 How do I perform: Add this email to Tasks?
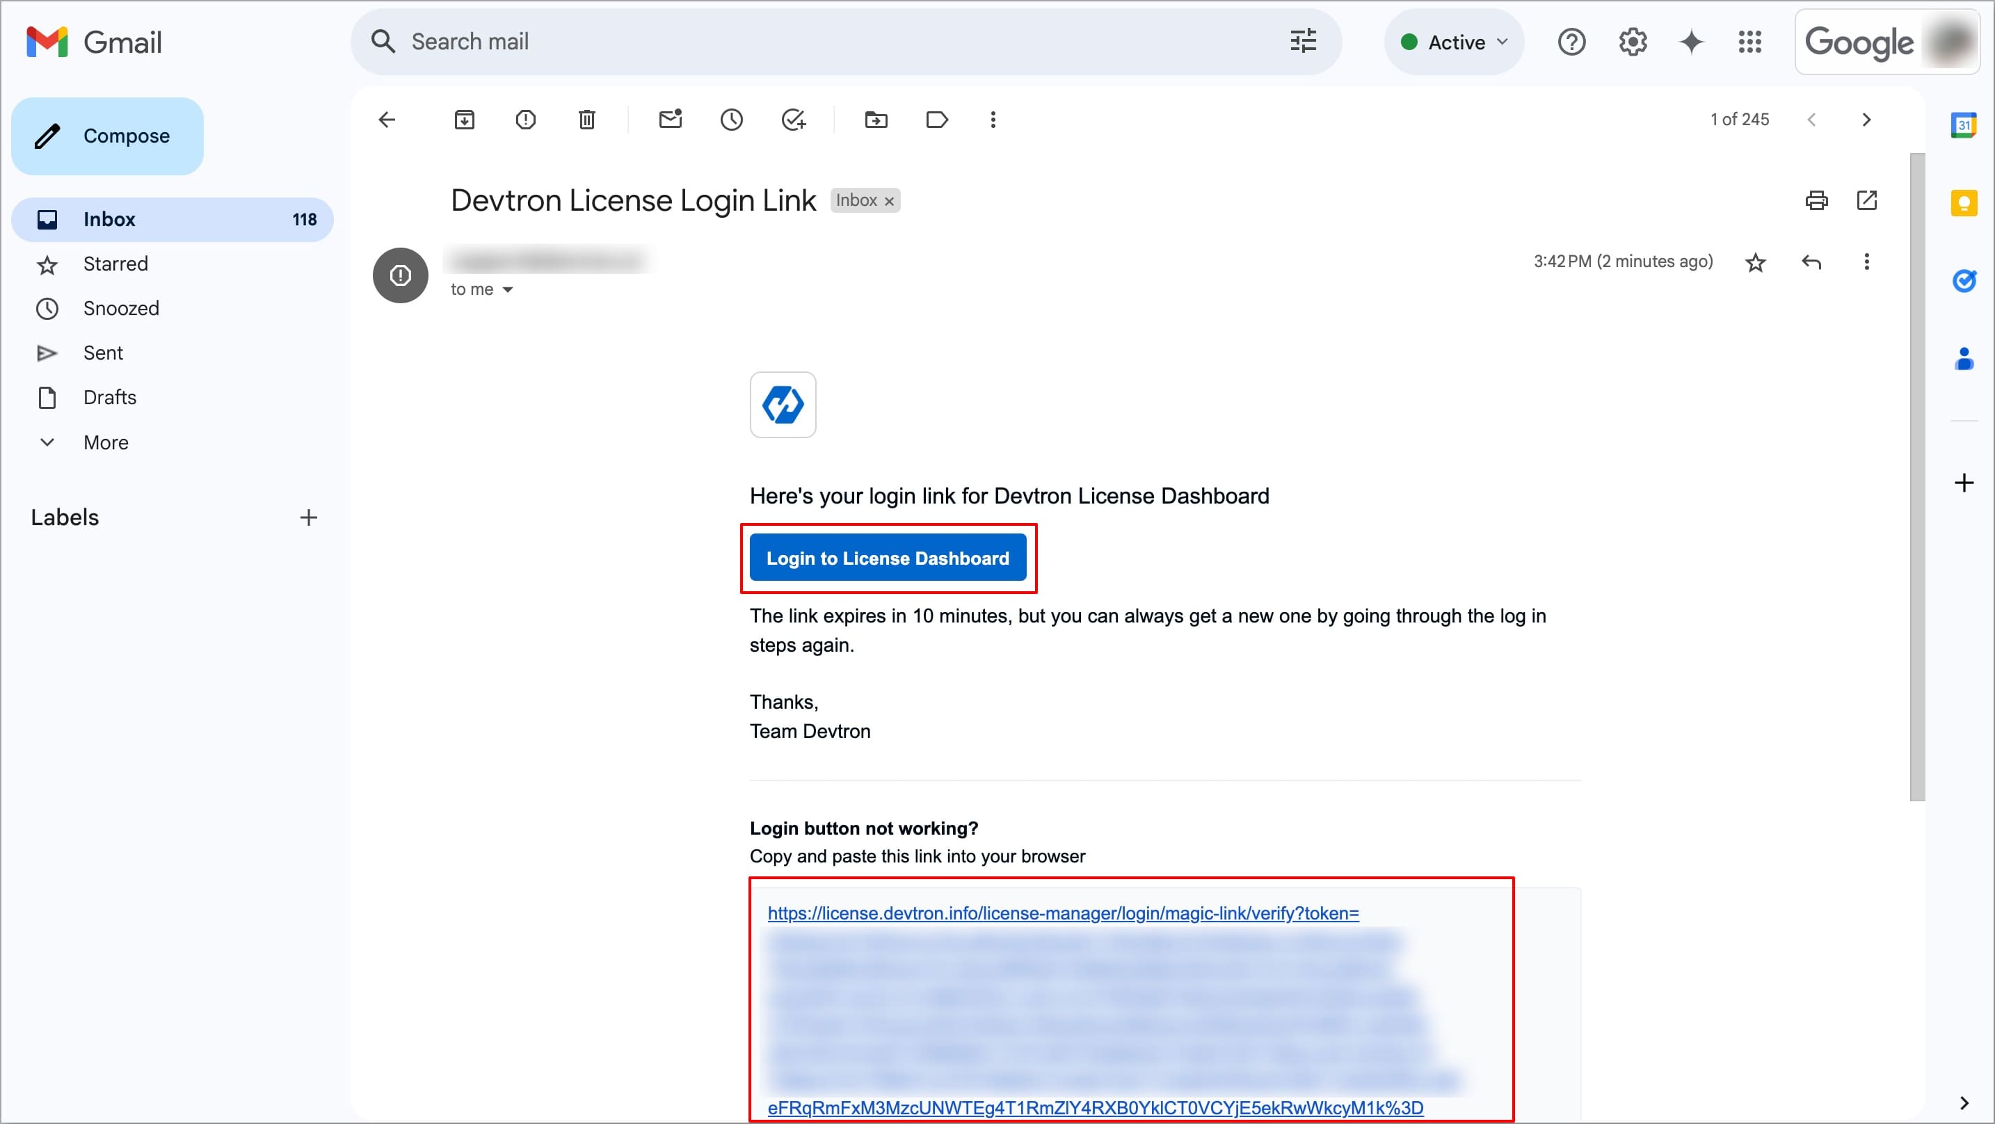[794, 120]
